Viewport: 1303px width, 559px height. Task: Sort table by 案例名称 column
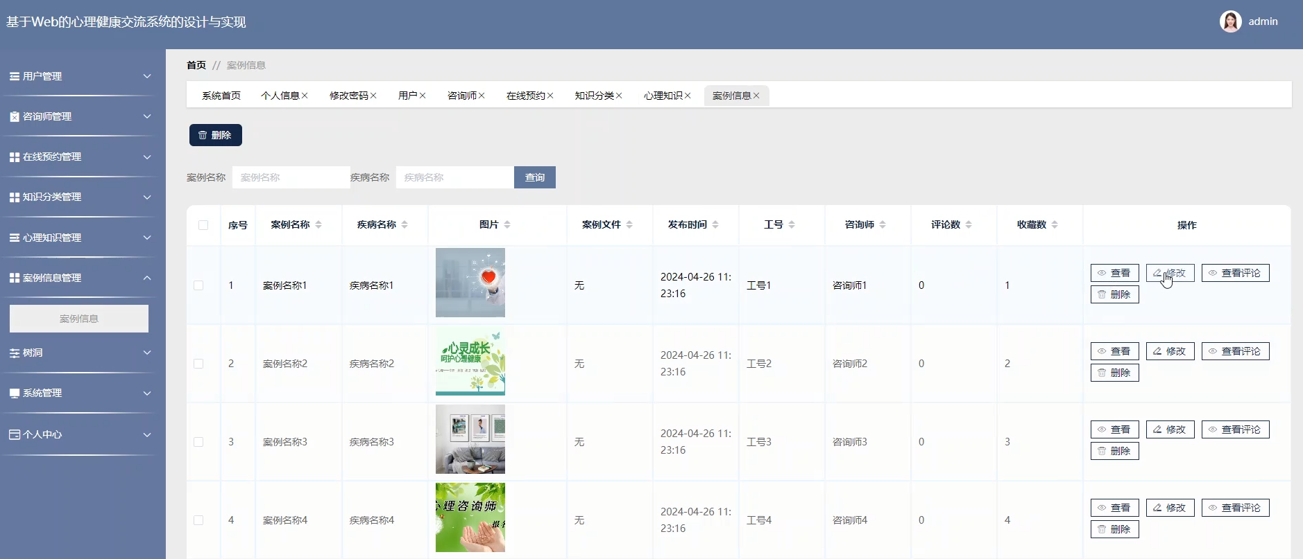[318, 224]
